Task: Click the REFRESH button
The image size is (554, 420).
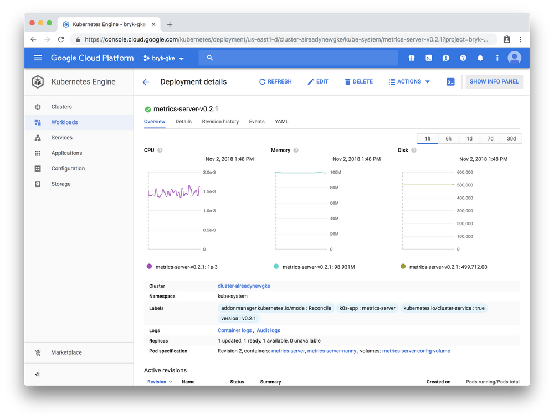Action: tap(275, 81)
